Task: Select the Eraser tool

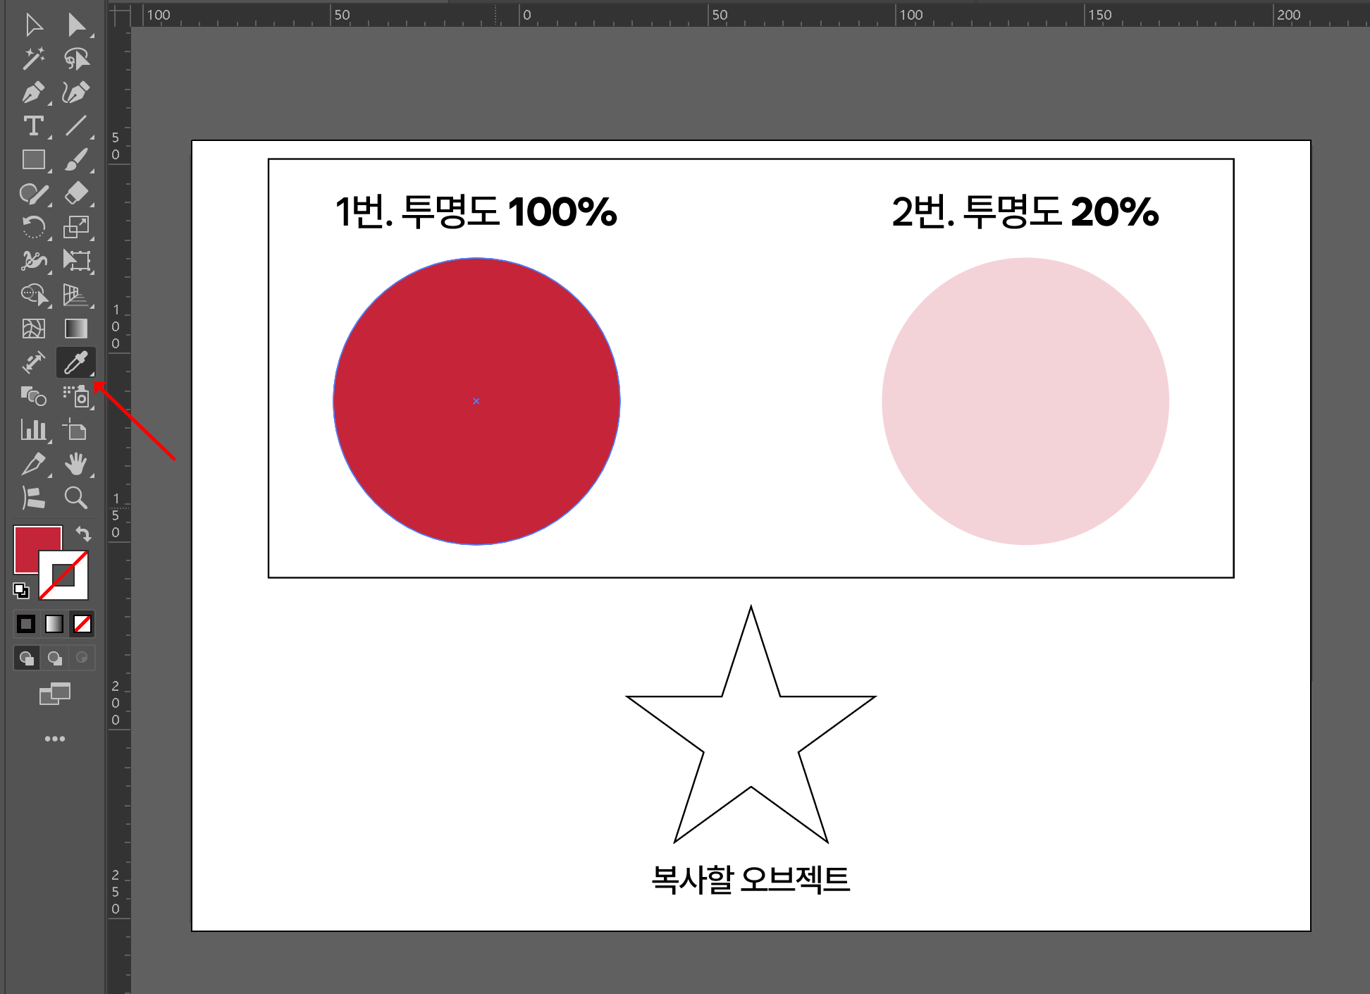Action: pos(78,192)
